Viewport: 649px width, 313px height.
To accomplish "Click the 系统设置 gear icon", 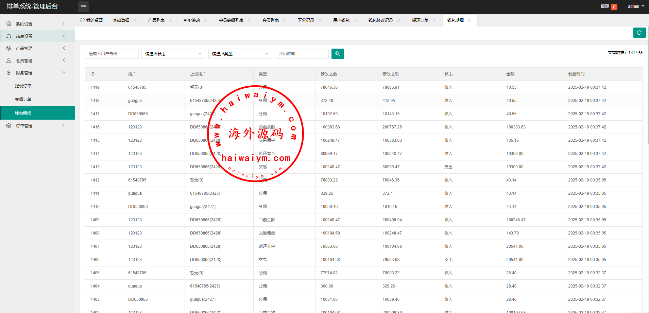I will click(x=9, y=24).
